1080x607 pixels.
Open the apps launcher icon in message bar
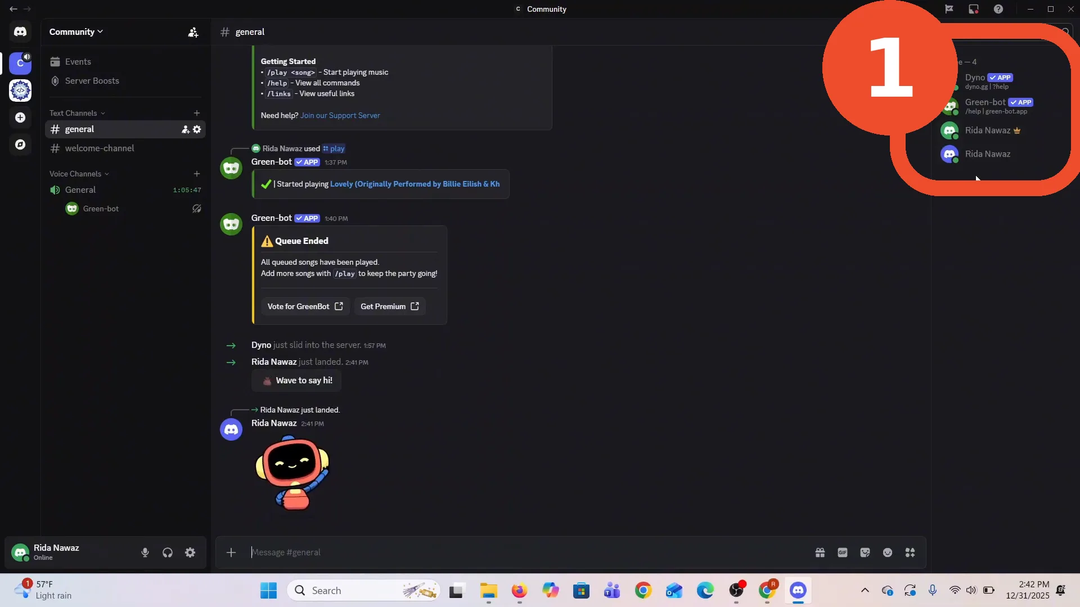click(x=910, y=552)
